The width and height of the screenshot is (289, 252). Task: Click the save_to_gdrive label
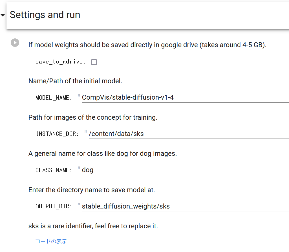click(60, 62)
